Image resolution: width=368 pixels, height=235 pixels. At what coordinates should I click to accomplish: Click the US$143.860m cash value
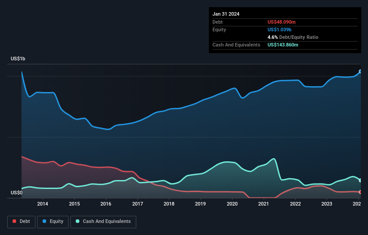click(283, 45)
